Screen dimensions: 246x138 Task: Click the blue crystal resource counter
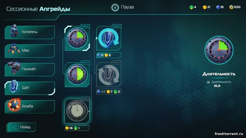click(220, 7)
